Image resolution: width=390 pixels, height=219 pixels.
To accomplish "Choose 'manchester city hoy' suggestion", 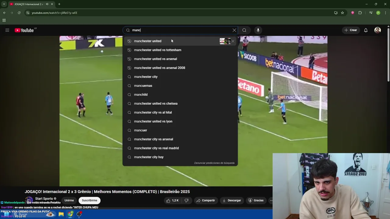I will [x=180, y=157].
